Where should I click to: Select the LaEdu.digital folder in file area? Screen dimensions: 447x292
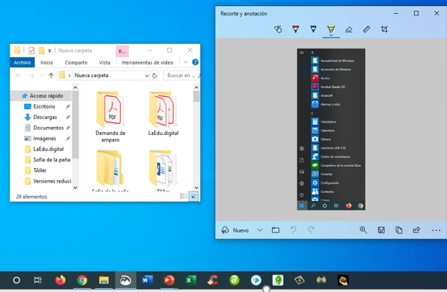[x=163, y=113]
